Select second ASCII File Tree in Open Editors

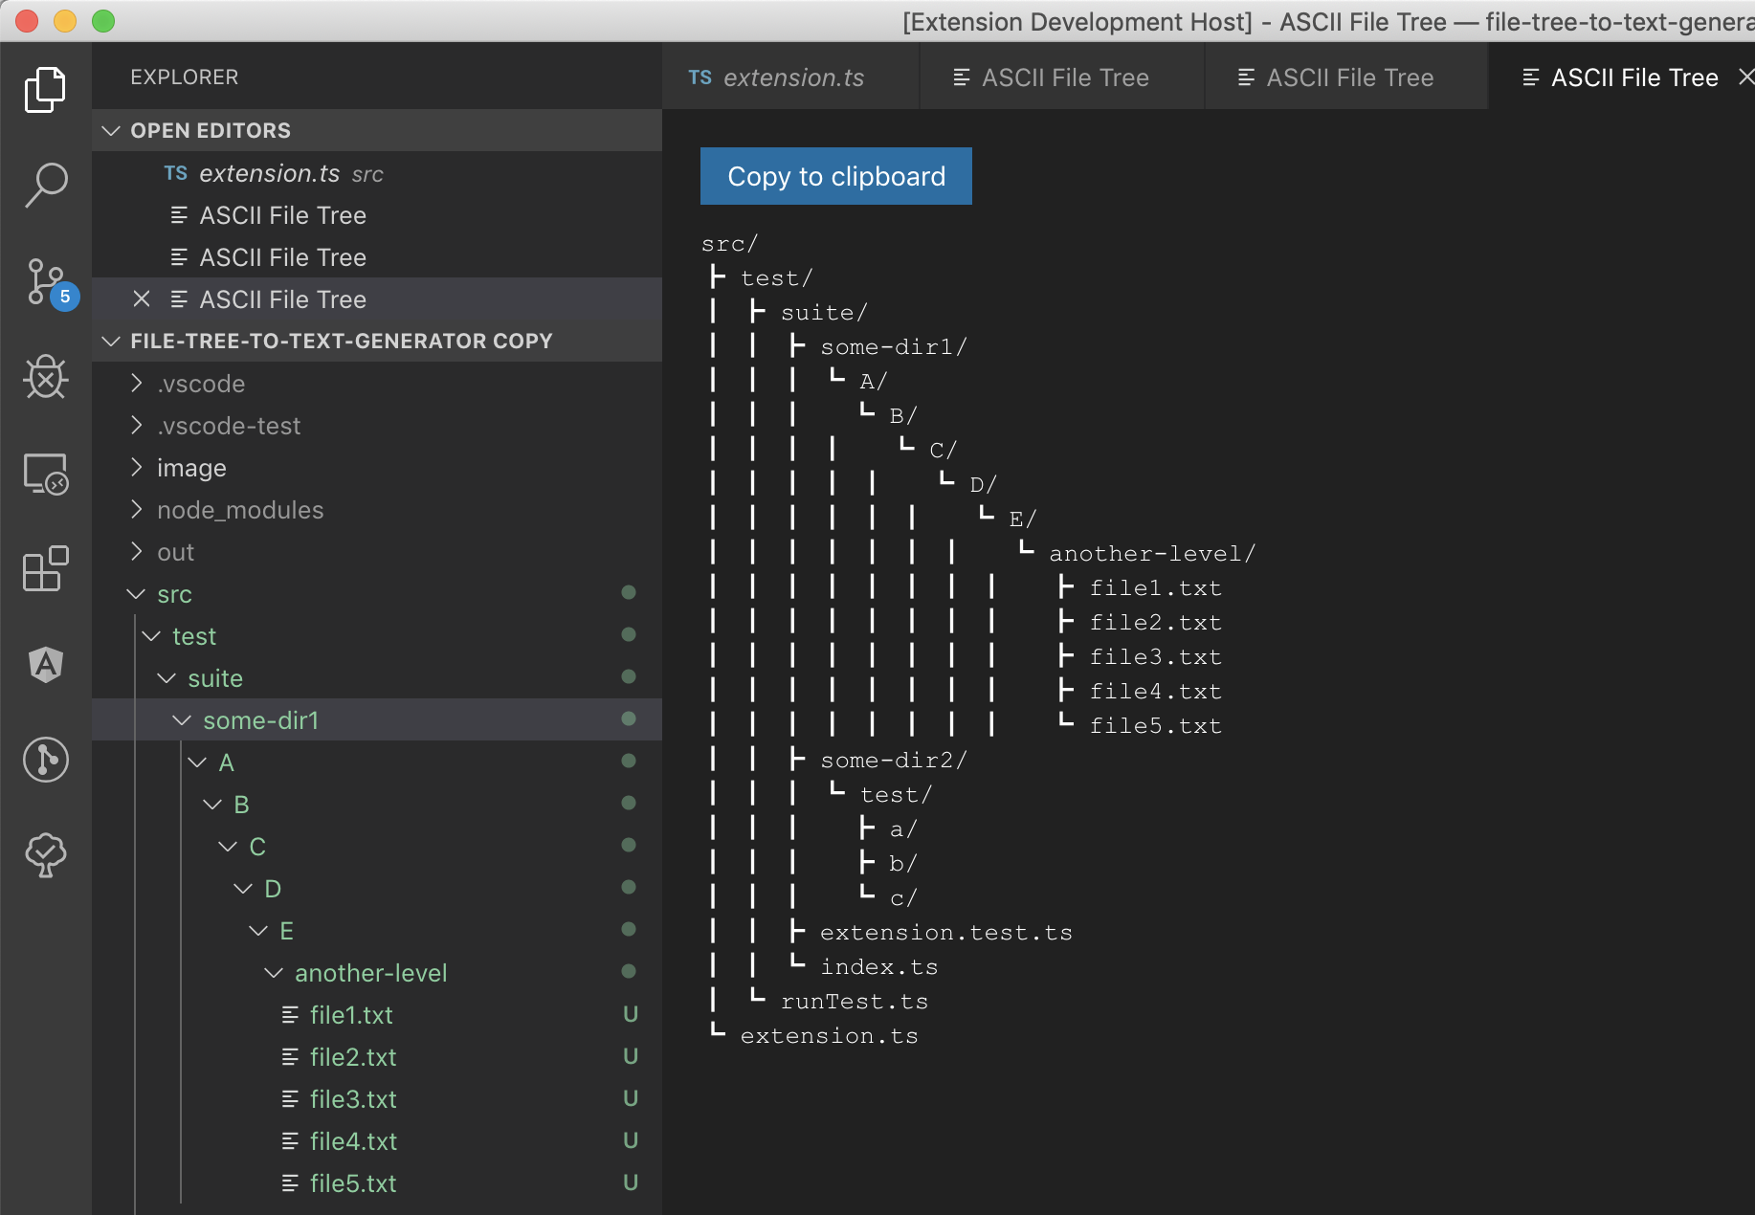click(x=377, y=257)
